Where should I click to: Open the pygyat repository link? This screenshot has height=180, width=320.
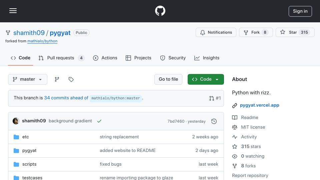point(60,33)
